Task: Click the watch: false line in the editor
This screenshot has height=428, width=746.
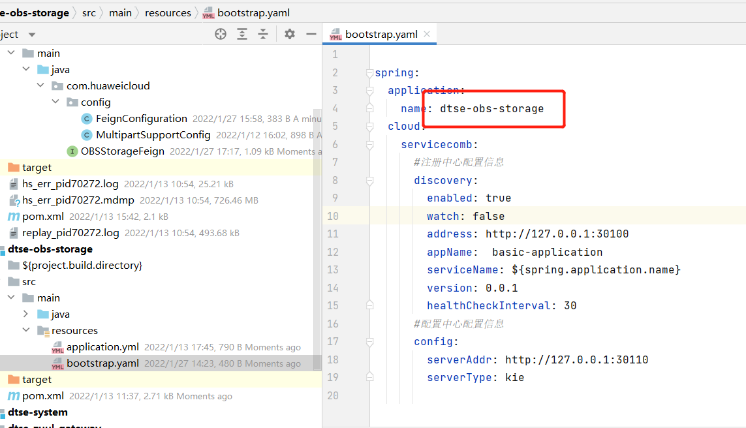Action: pos(465,216)
